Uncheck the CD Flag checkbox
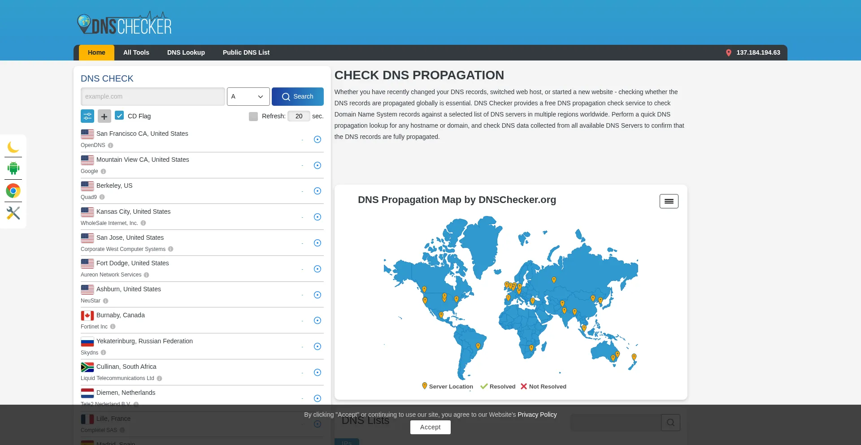The height and width of the screenshot is (445, 861). [119, 116]
